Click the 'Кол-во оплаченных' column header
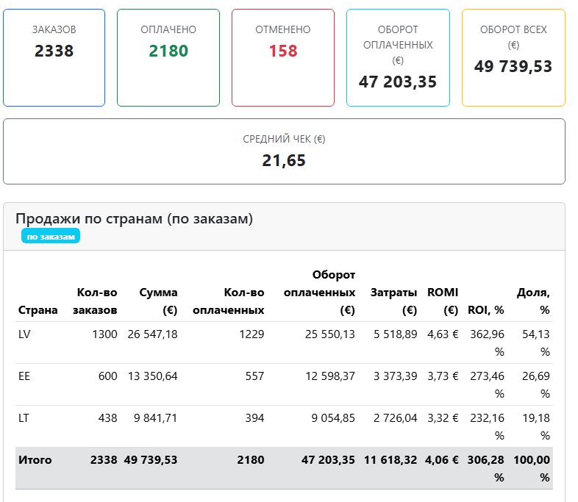Viewport: 578px width, 502px height. coord(229,301)
